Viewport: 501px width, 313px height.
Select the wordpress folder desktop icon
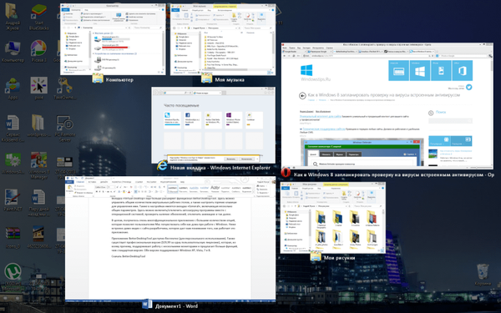[38, 126]
